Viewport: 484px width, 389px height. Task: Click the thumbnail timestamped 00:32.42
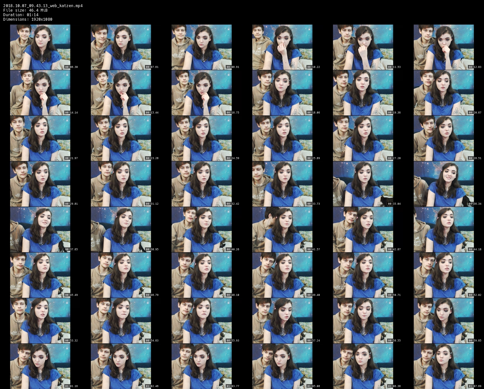click(201, 184)
